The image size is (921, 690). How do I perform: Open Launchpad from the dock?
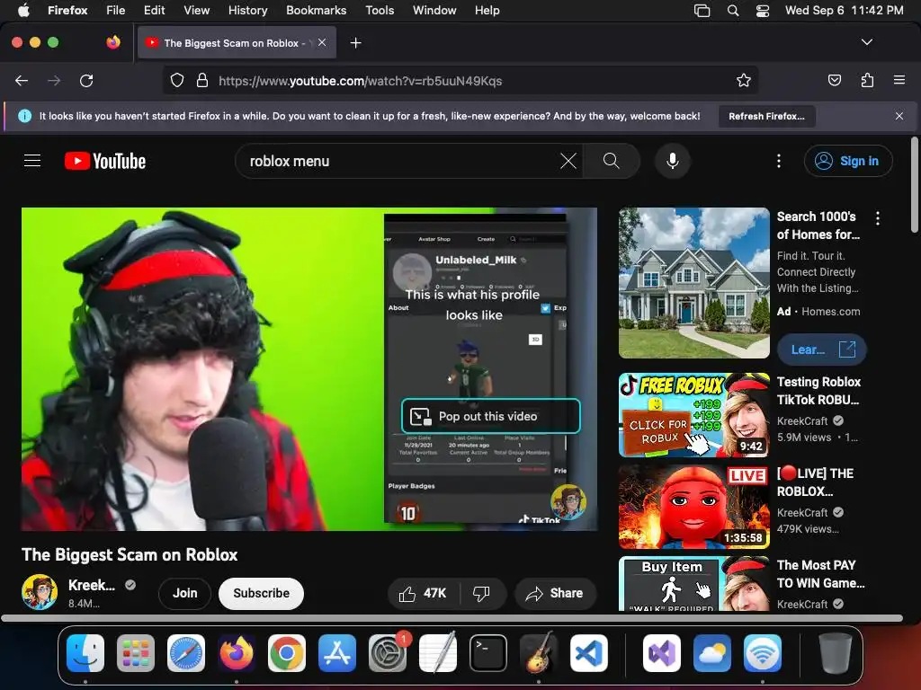(136, 653)
